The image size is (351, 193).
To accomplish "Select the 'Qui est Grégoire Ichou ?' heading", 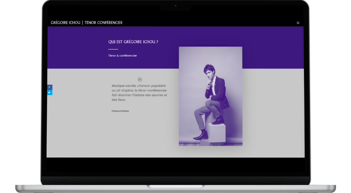I will [x=133, y=42].
